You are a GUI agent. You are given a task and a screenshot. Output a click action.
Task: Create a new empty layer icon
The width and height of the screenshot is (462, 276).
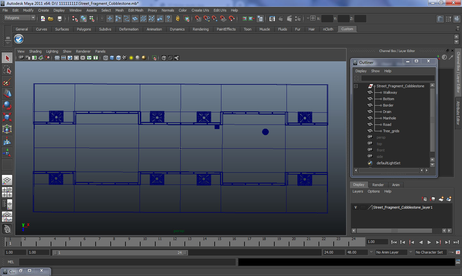pos(441,199)
